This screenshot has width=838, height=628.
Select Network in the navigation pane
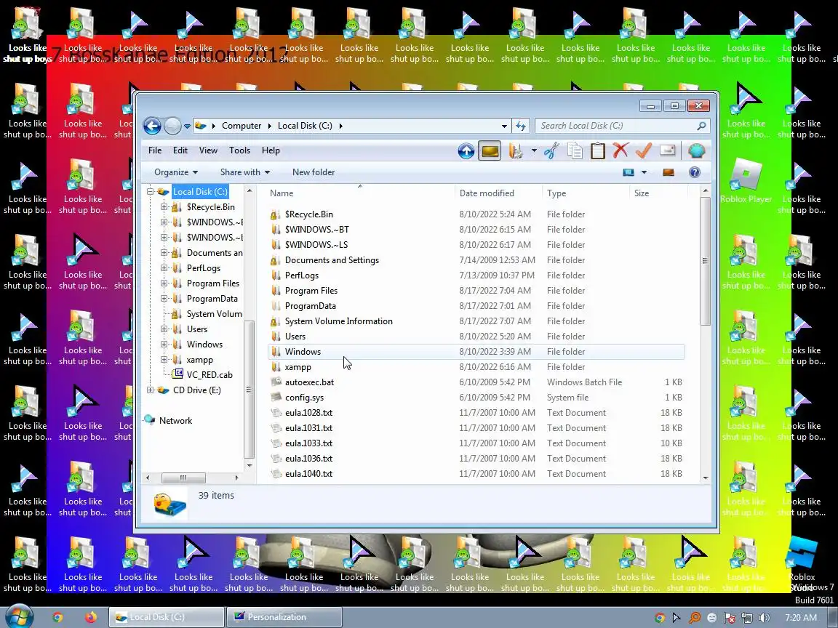coord(175,421)
